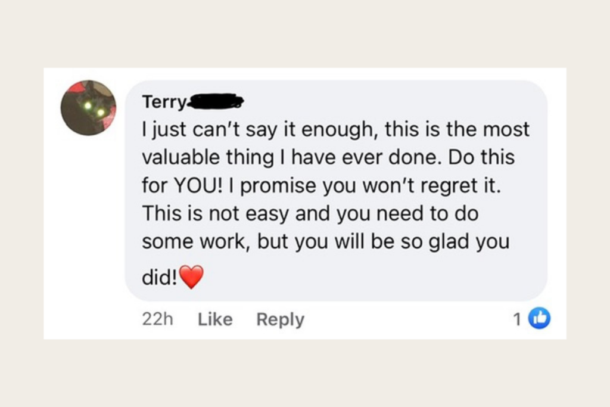Image resolution: width=610 pixels, height=407 pixels.
Task: Click the phrase "This is not easy"
Action: (x=198, y=214)
